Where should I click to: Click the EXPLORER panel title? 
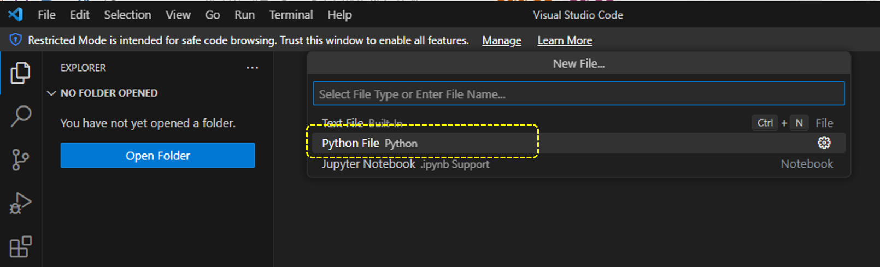click(83, 68)
